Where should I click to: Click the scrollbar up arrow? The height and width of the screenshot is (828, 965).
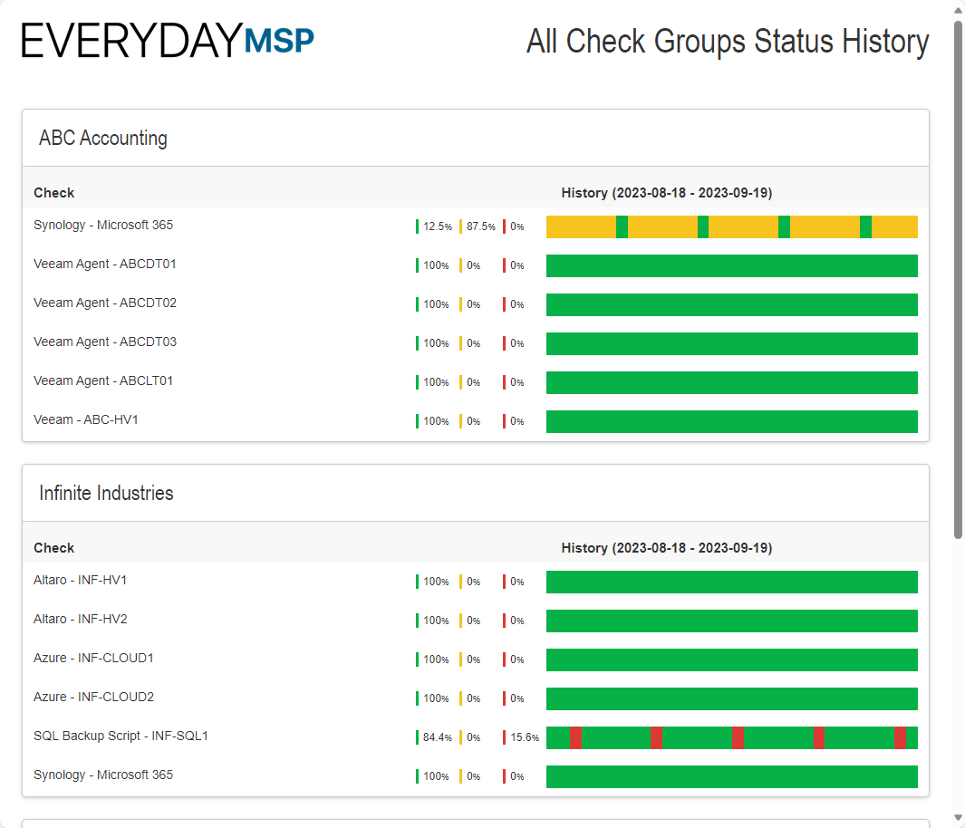958,9
